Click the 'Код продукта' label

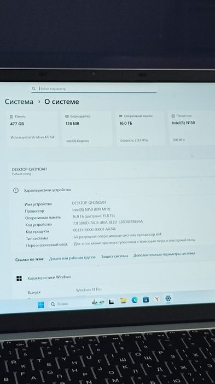click(x=37, y=231)
